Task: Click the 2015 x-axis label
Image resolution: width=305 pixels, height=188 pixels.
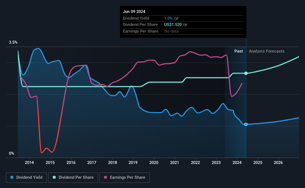Action: (50, 162)
